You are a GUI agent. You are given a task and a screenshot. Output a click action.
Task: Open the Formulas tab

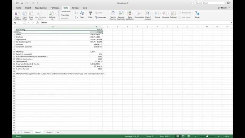click(55, 8)
